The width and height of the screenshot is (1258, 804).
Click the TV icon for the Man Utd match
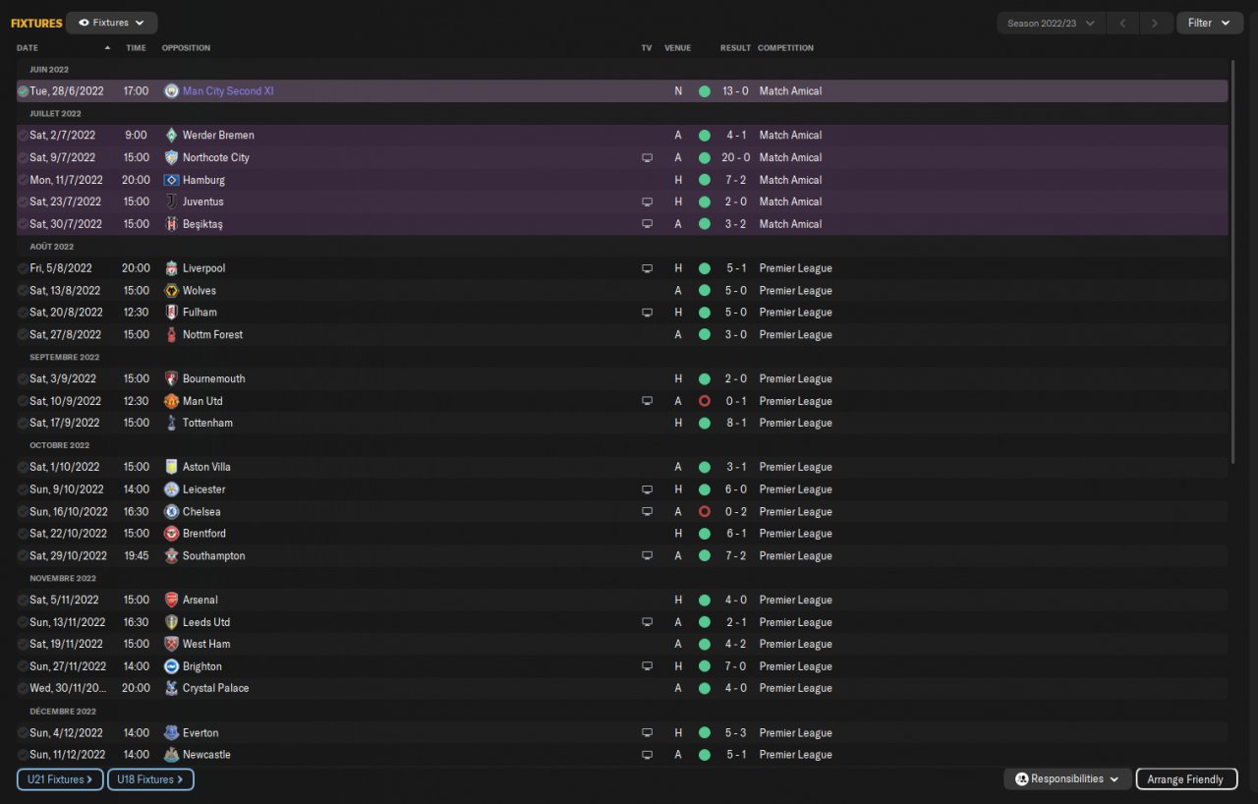coord(647,401)
